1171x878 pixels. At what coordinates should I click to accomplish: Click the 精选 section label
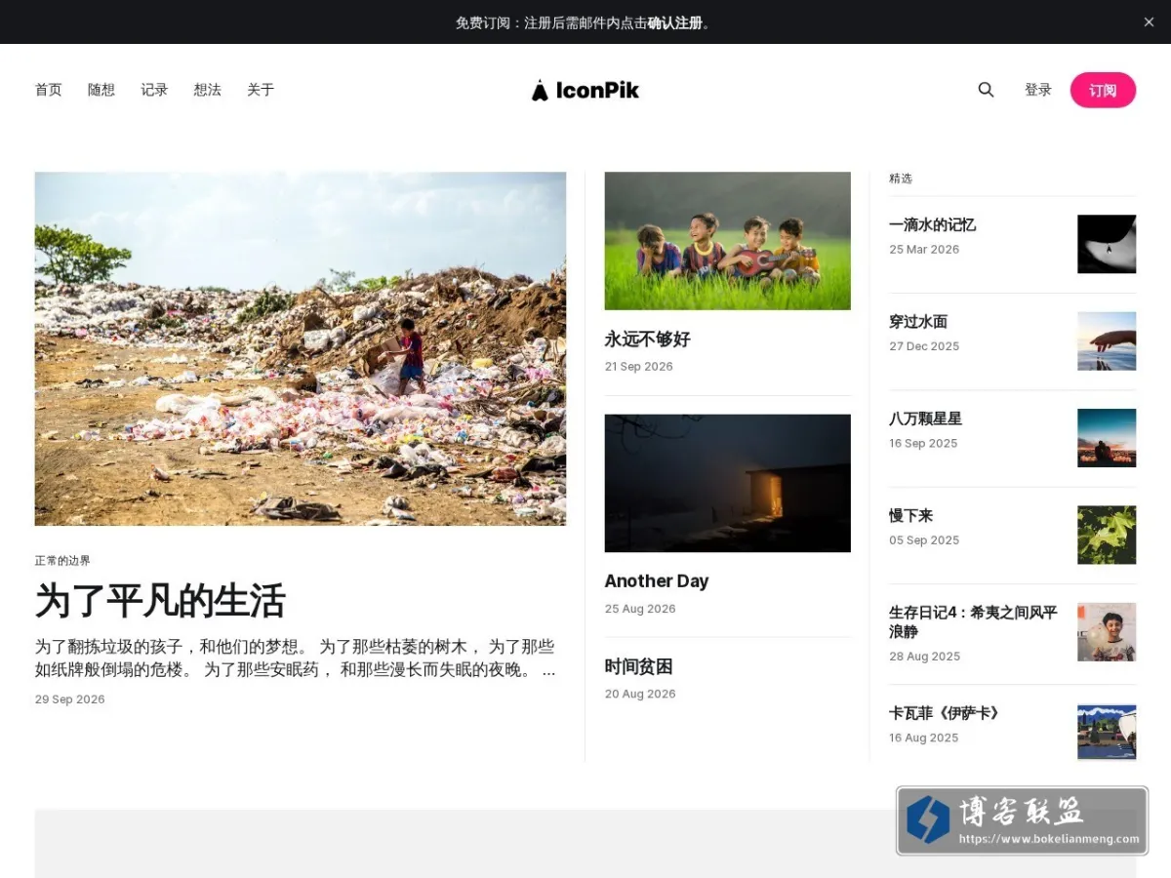(901, 179)
